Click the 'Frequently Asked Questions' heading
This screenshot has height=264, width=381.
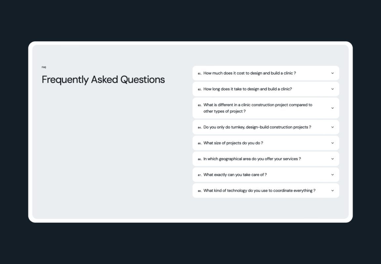103,80
